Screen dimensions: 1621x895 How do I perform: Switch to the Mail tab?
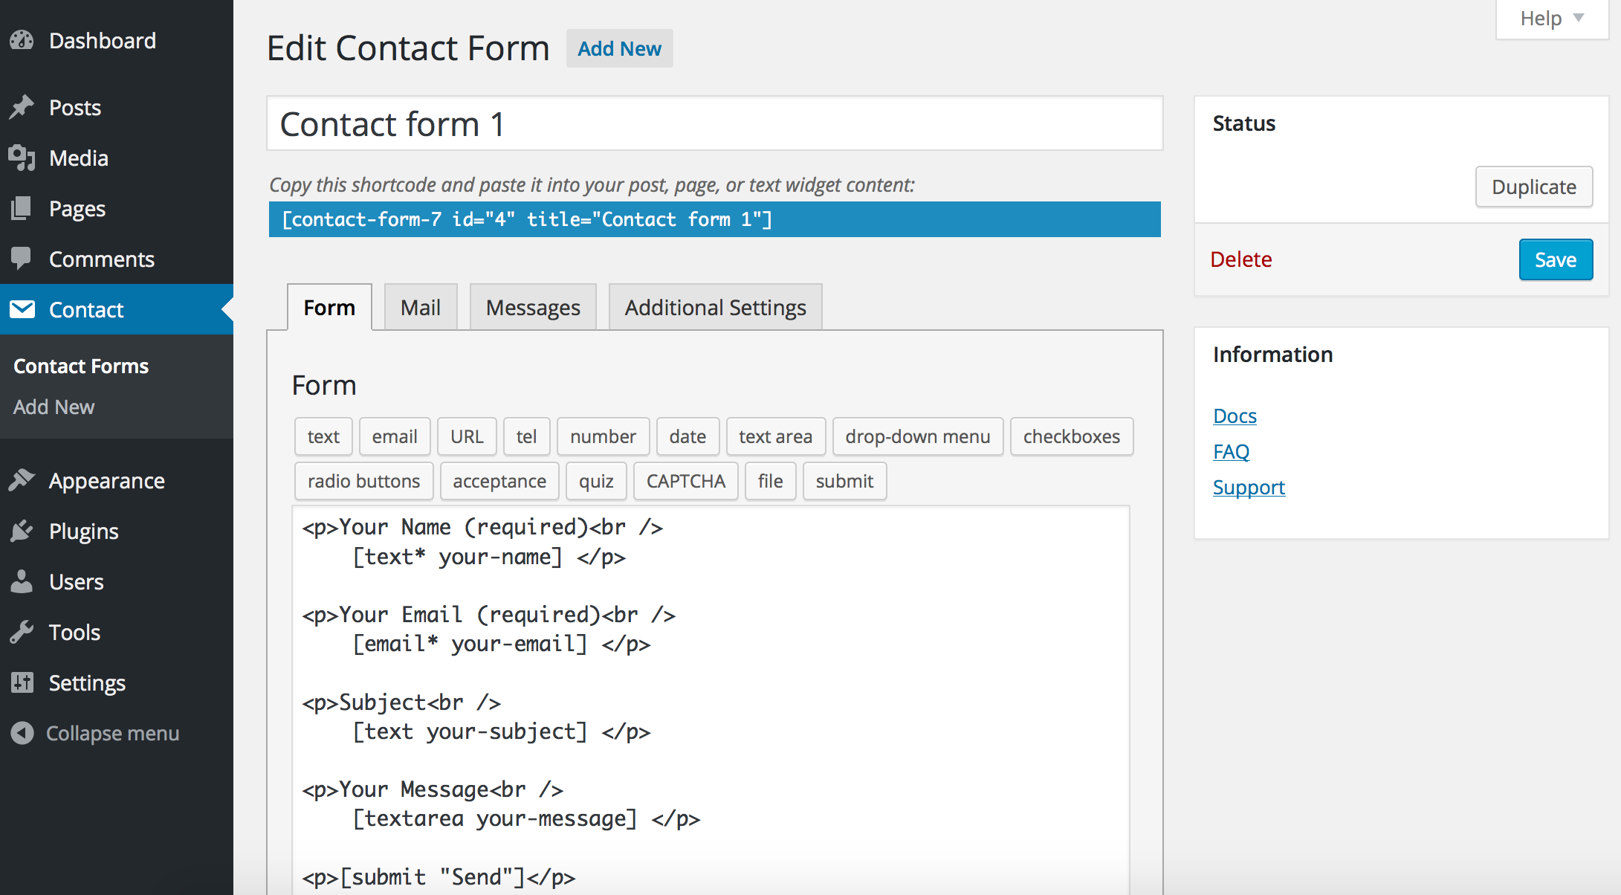click(x=420, y=306)
